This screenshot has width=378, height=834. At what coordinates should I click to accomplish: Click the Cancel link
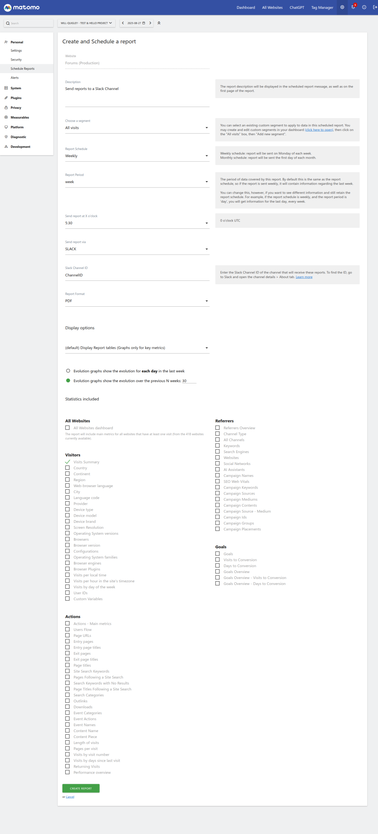click(x=70, y=797)
